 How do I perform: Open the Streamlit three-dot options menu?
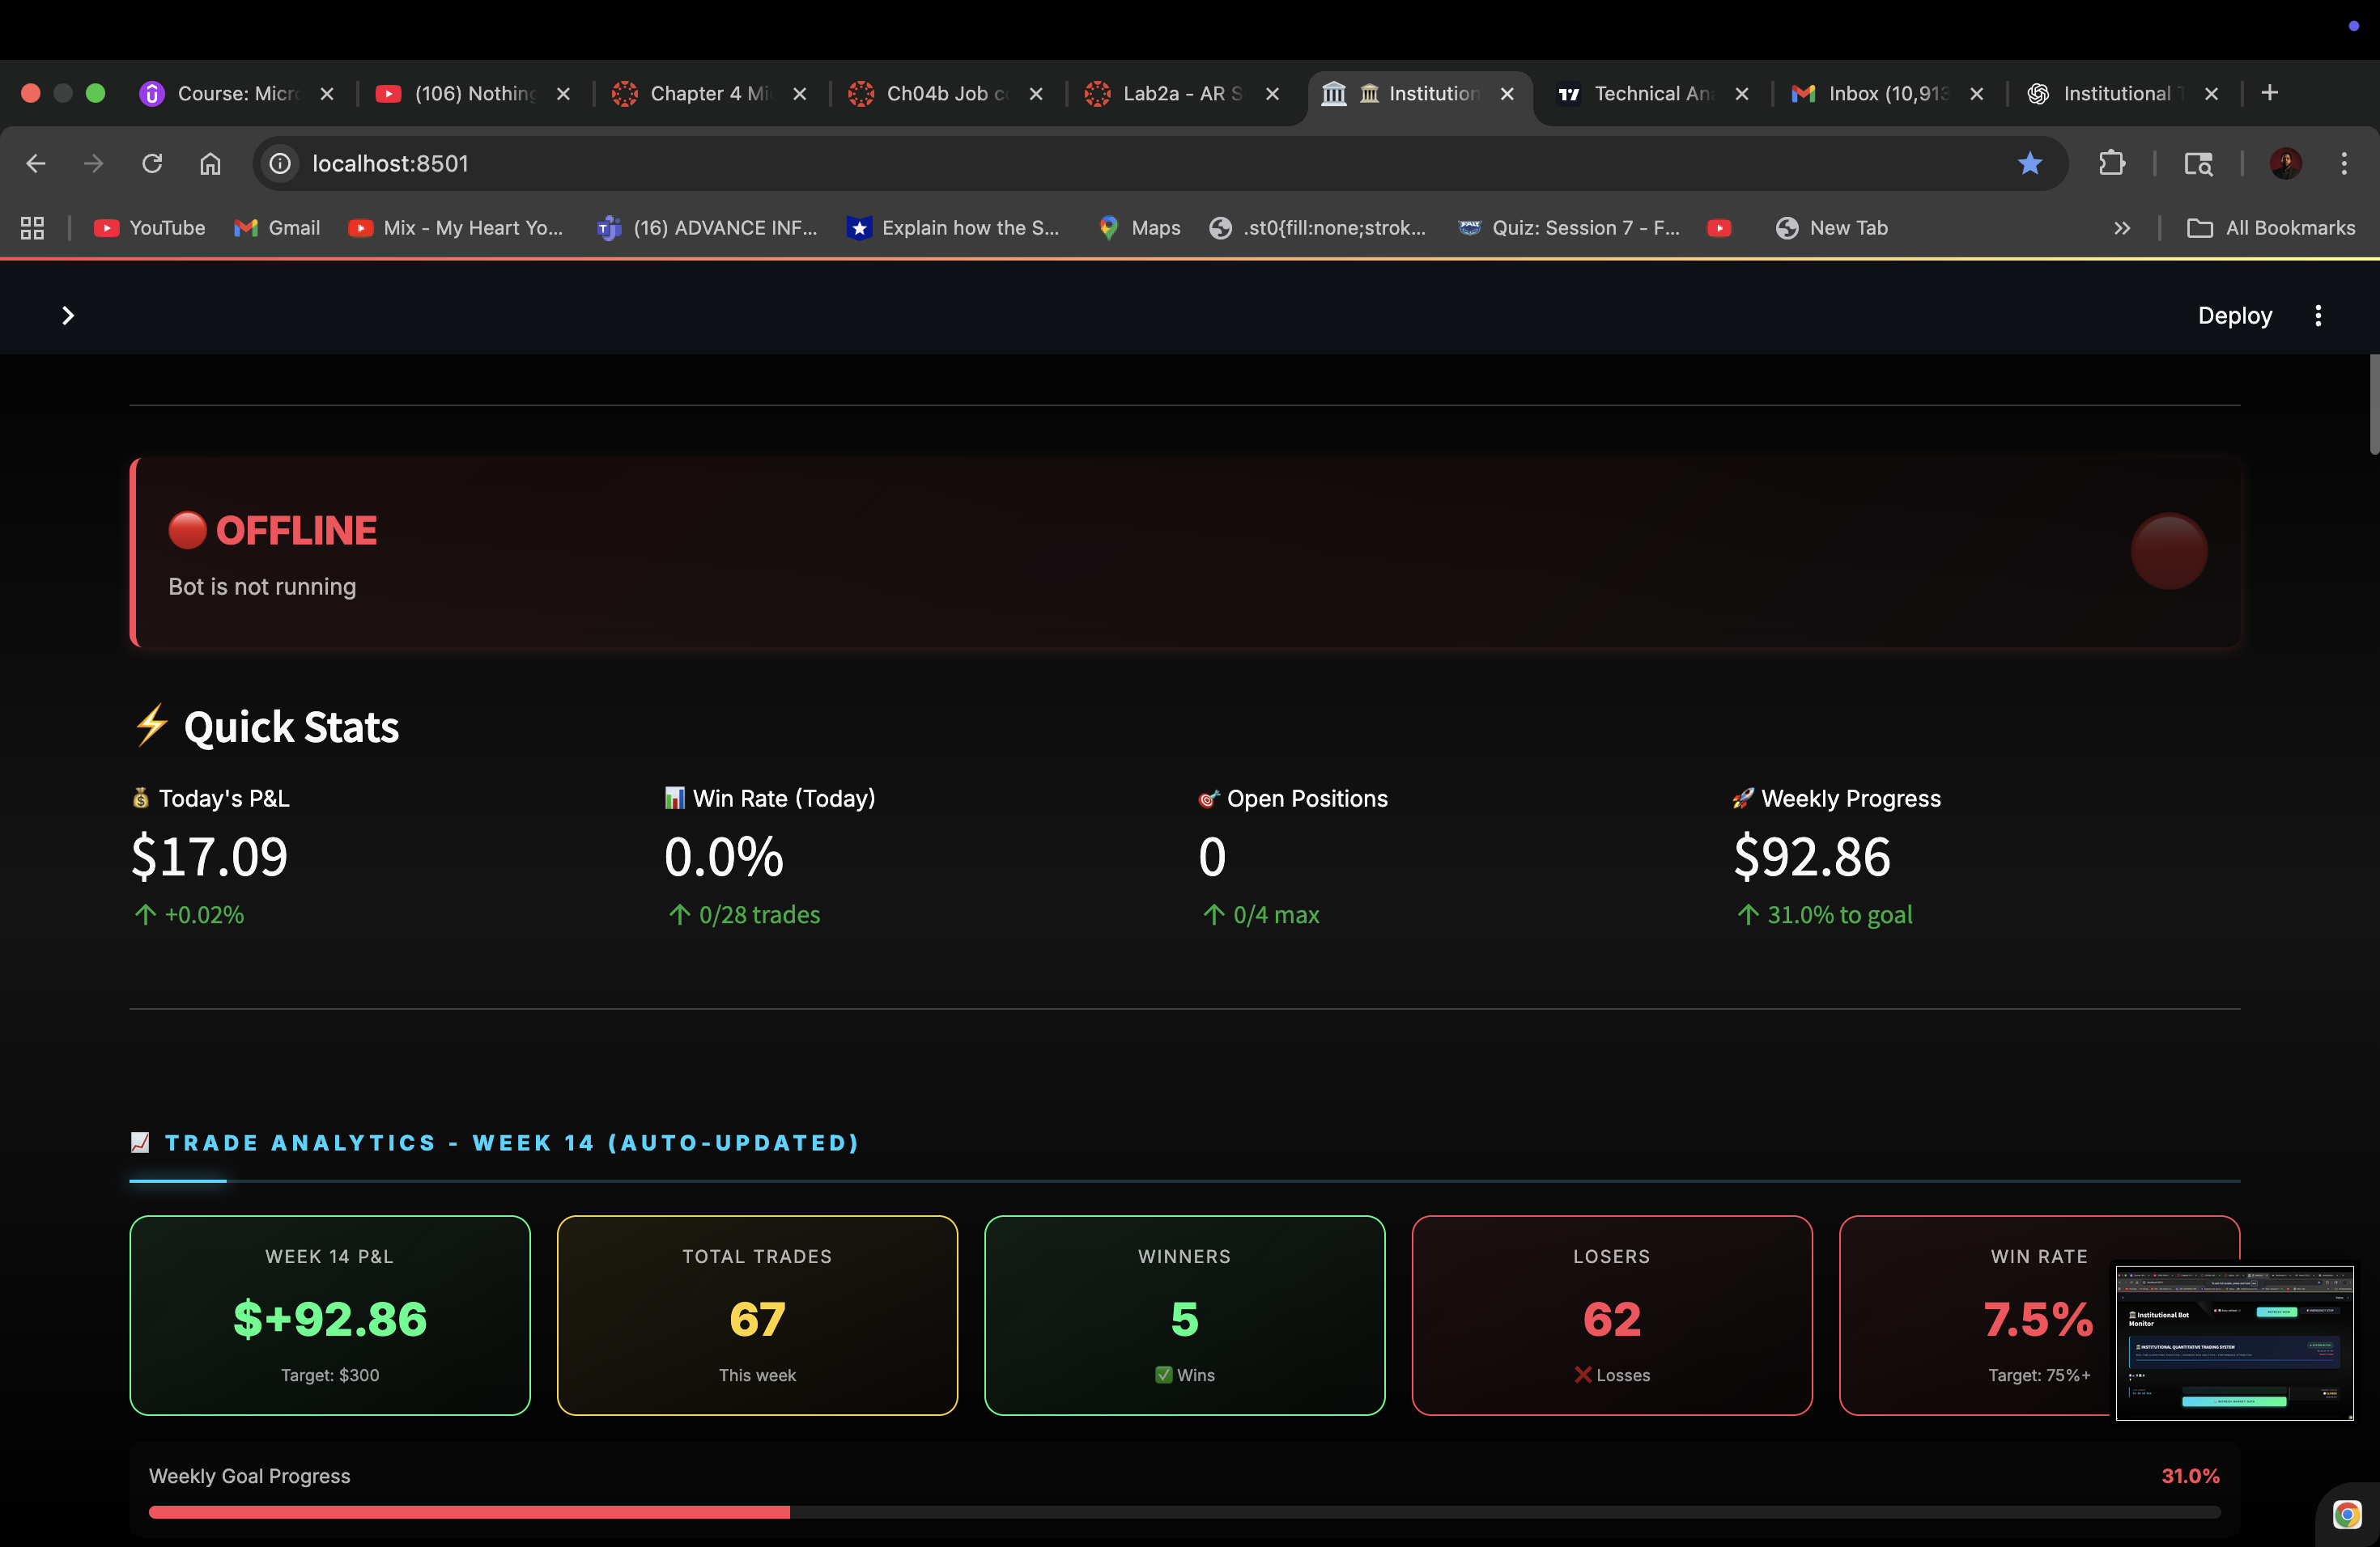pos(2319,315)
